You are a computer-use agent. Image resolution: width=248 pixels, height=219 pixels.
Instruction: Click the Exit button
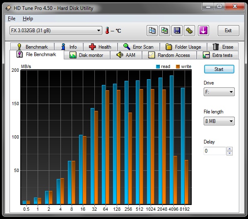pyautogui.click(x=228, y=31)
